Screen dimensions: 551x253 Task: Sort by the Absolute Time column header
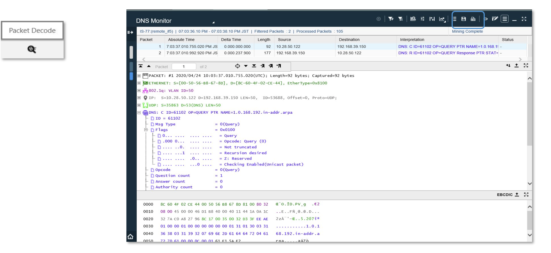[x=181, y=40]
